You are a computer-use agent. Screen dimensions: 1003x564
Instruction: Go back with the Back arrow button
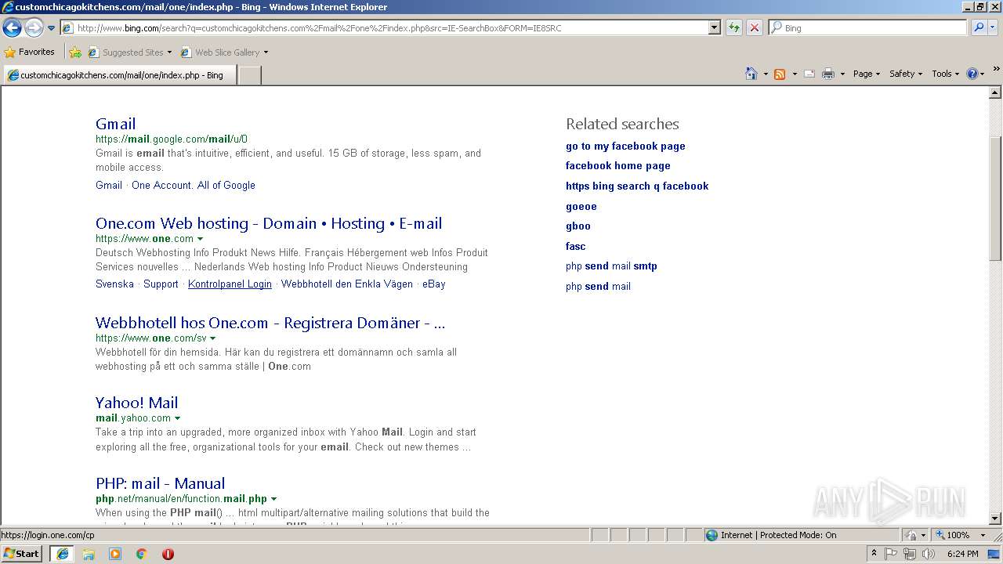12,28
